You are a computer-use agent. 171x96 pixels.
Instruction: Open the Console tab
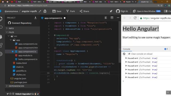126,49
